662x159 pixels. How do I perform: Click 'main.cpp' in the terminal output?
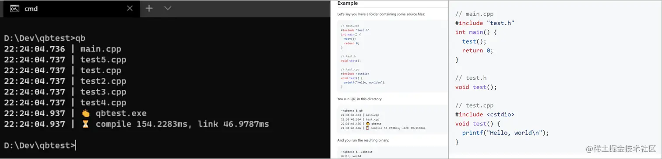[x=101, y=49]
